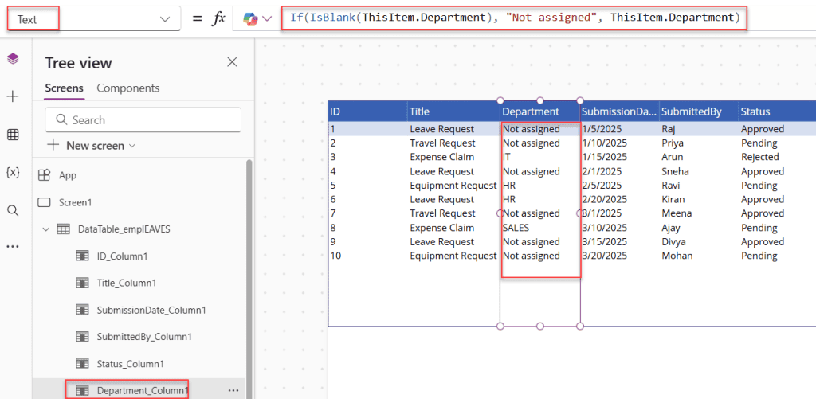Expand the Copilot dropdown chevron
Screen dimensions: 816x399
(x=267, y=19)
